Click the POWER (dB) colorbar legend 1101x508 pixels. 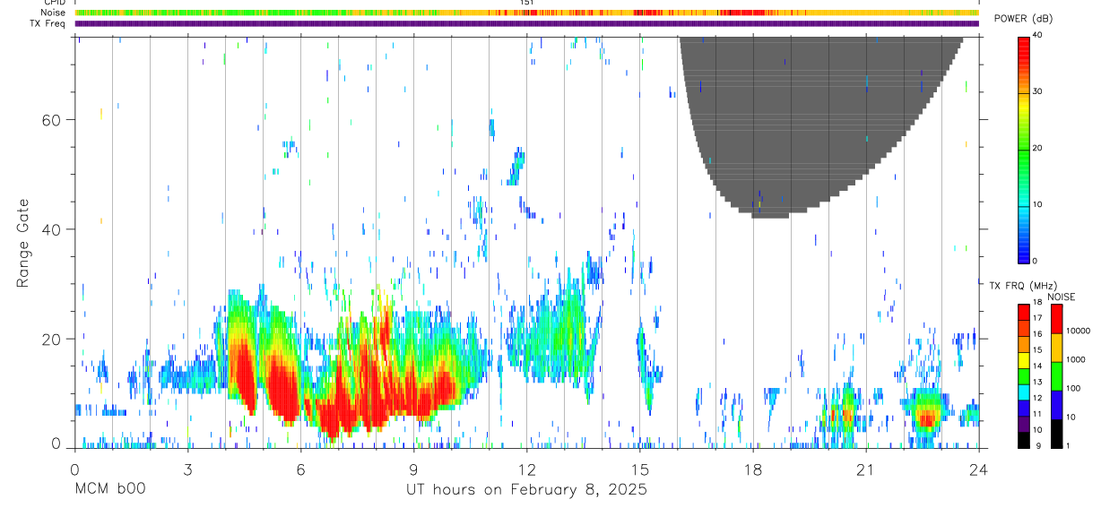click(x=1024, y=149)
